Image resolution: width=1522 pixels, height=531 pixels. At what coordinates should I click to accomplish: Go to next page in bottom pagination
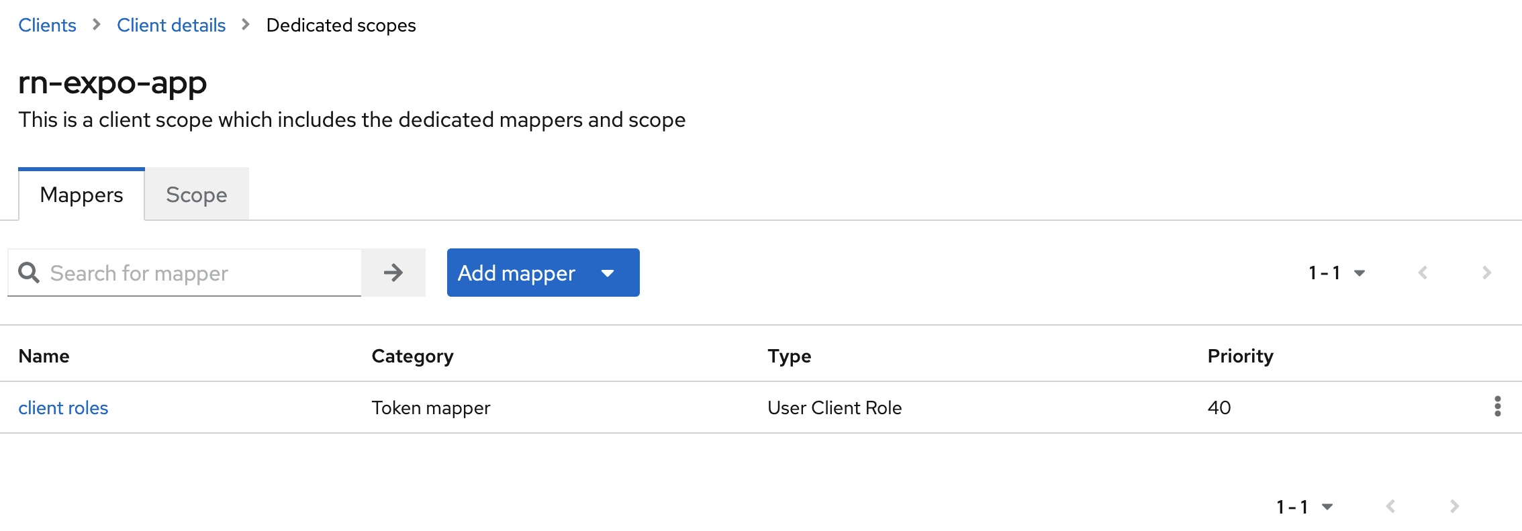click(1454, 506)
